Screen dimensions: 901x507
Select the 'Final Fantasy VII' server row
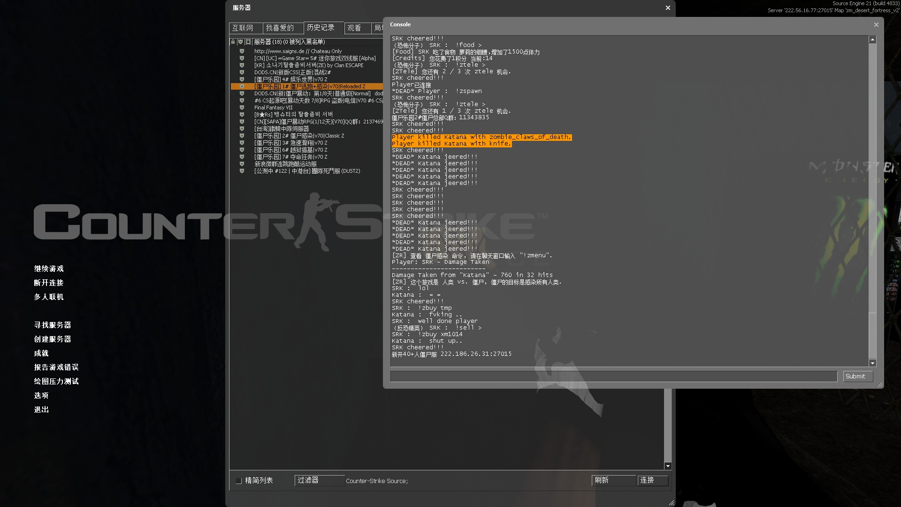[x=307, y=108]
